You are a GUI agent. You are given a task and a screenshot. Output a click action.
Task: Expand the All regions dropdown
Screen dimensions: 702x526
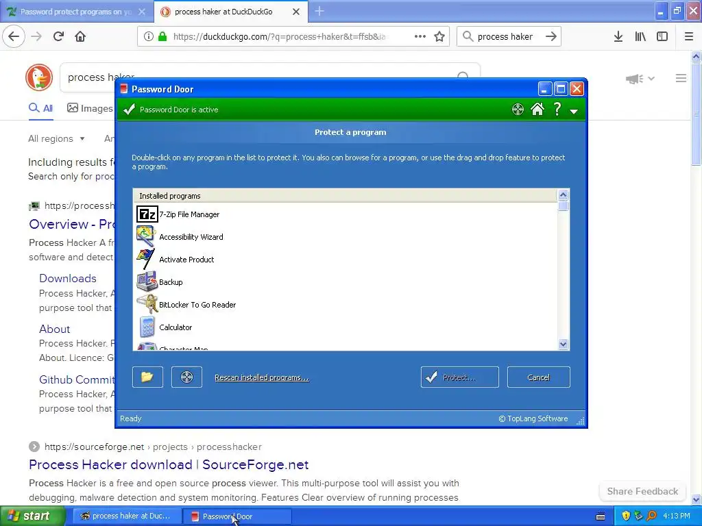56,138
